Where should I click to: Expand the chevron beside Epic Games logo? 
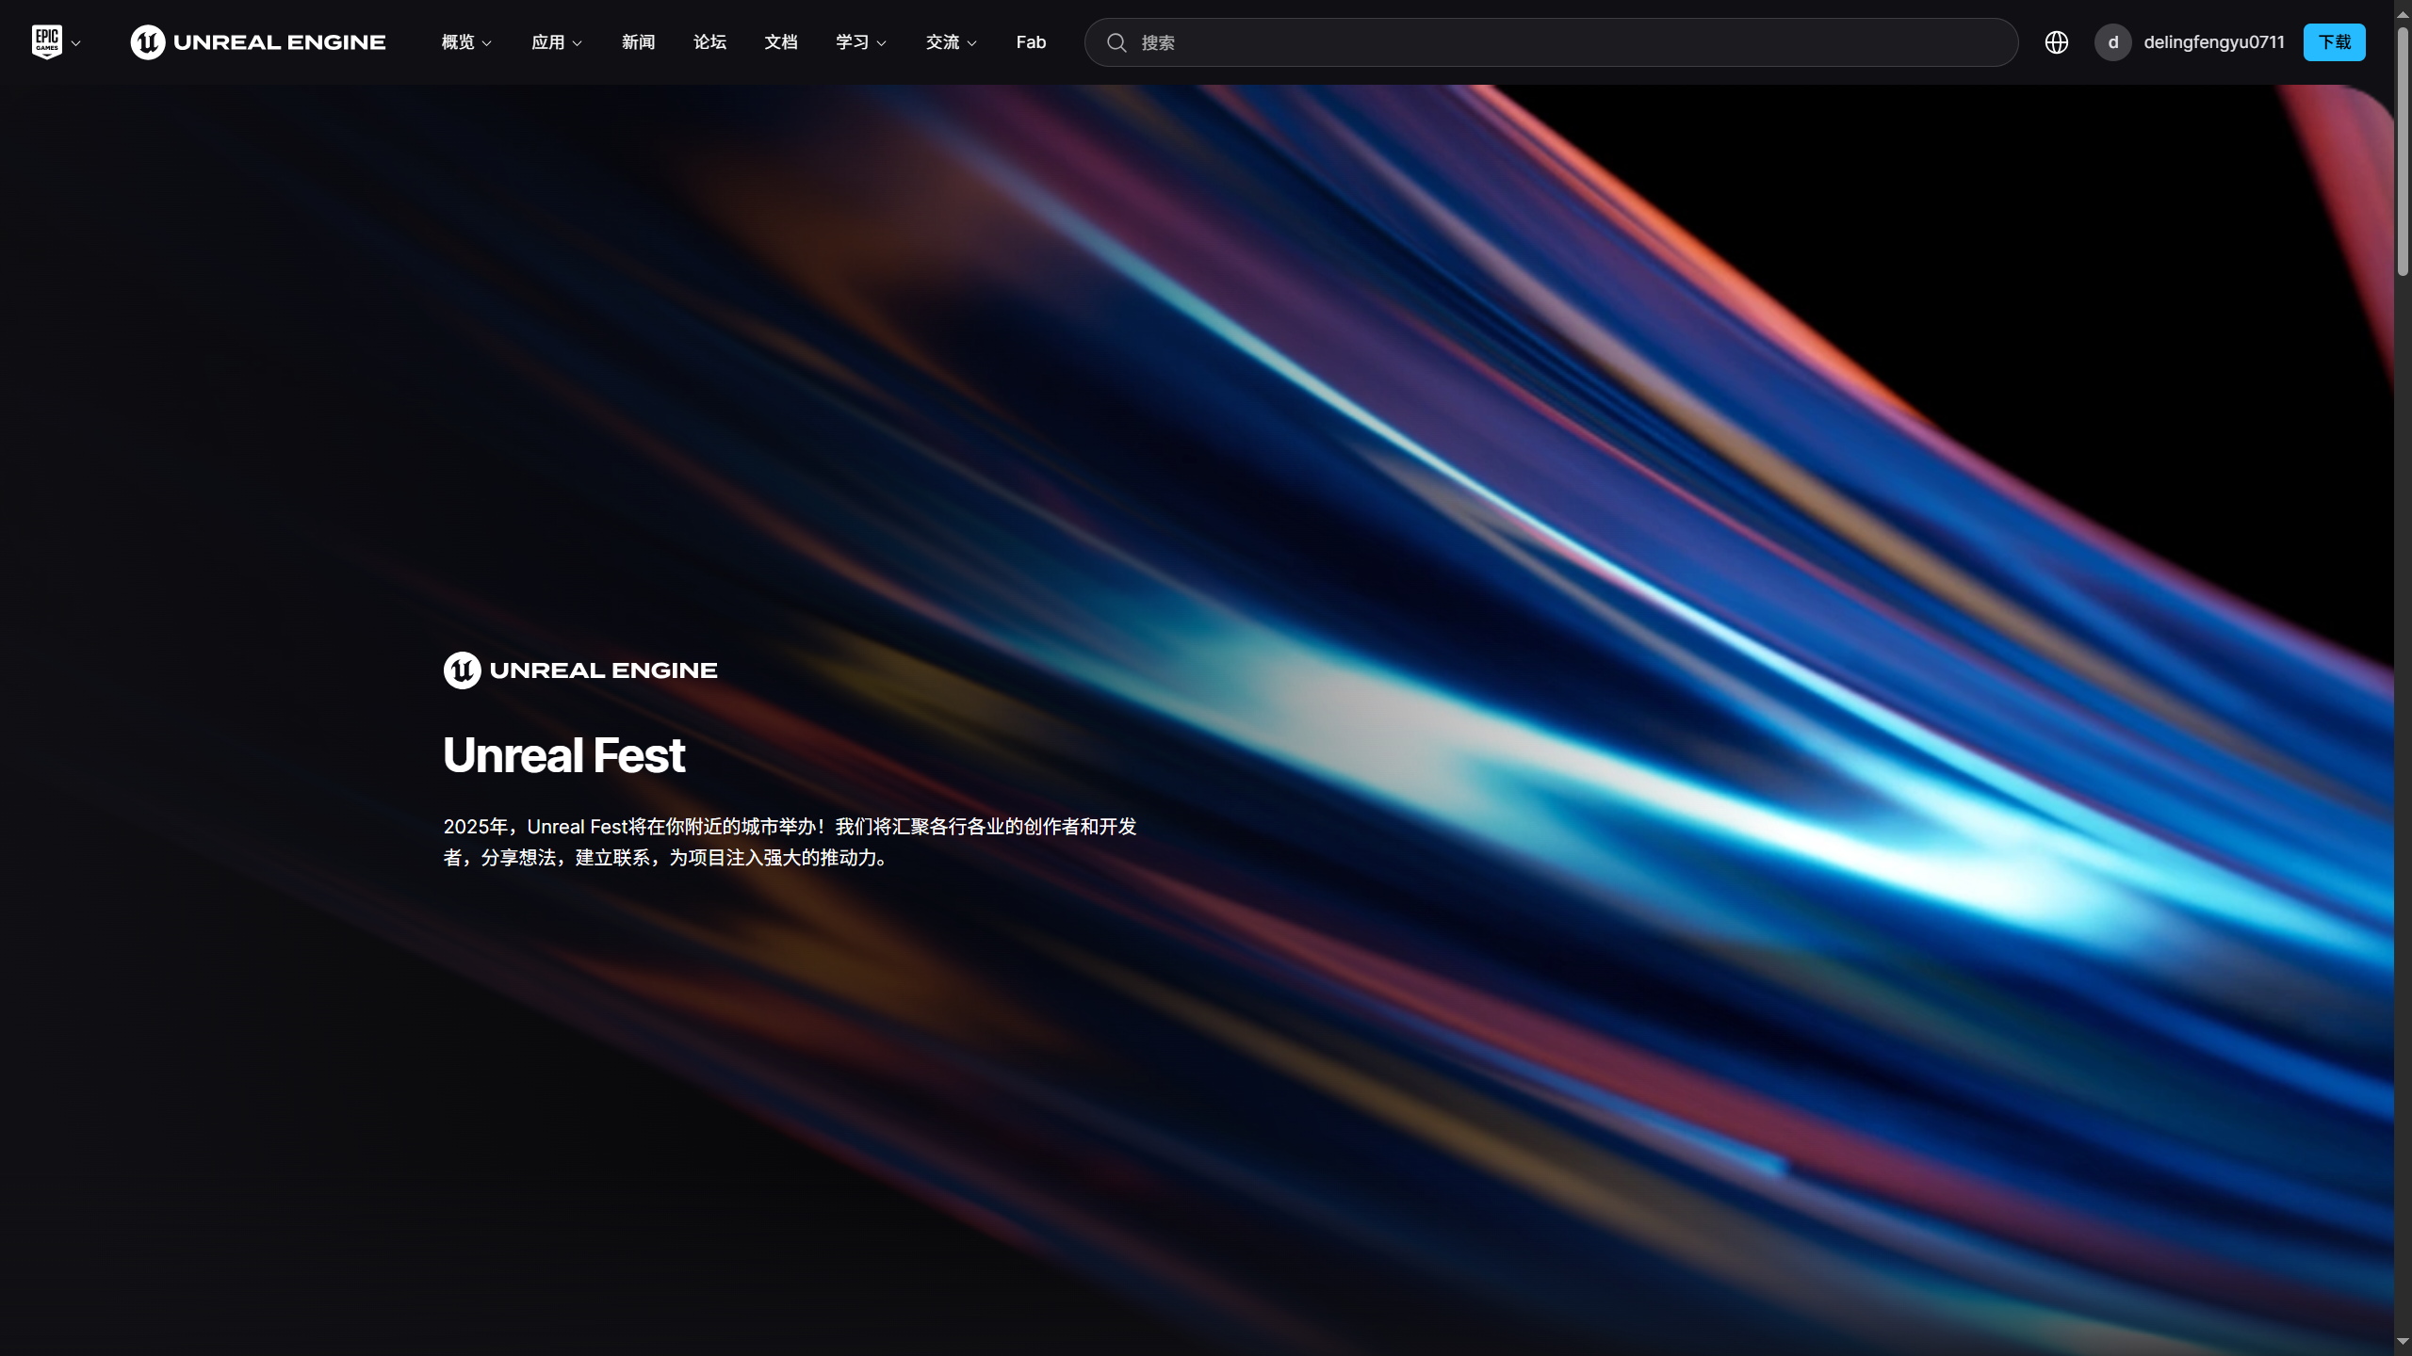pyautogui.click(x=76, y=43)
